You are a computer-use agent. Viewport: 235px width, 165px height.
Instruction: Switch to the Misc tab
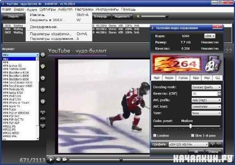click(207, 78)
